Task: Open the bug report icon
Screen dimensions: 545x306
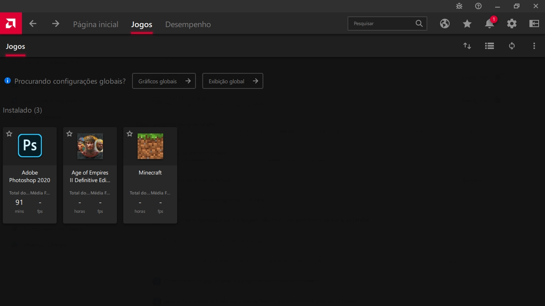Action: [x=459, y=6]
